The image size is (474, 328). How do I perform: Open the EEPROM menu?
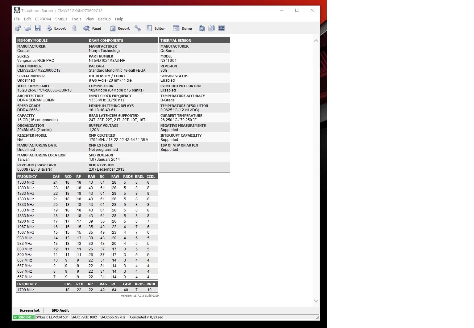43,19
